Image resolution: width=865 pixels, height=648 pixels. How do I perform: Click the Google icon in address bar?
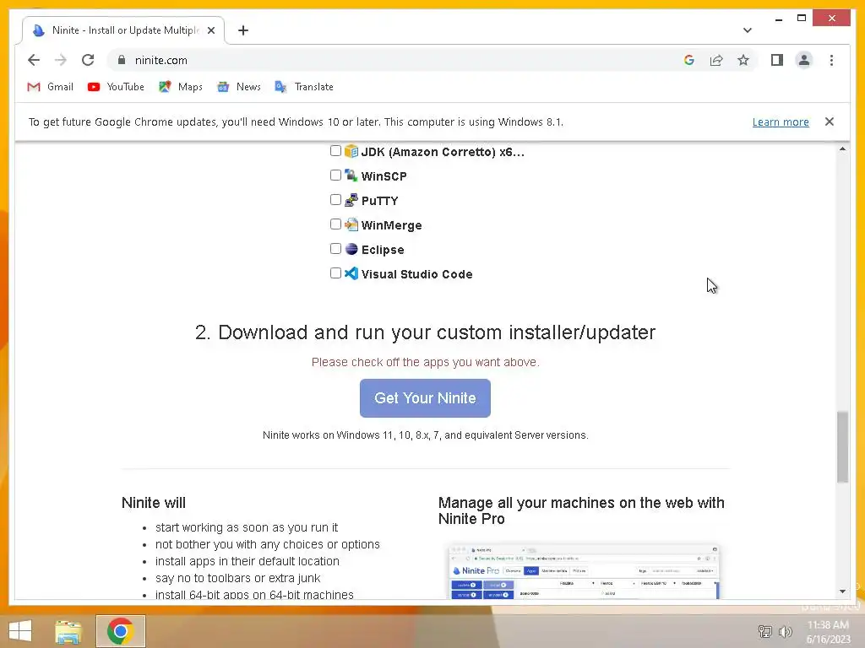click(x=689, y=60)
